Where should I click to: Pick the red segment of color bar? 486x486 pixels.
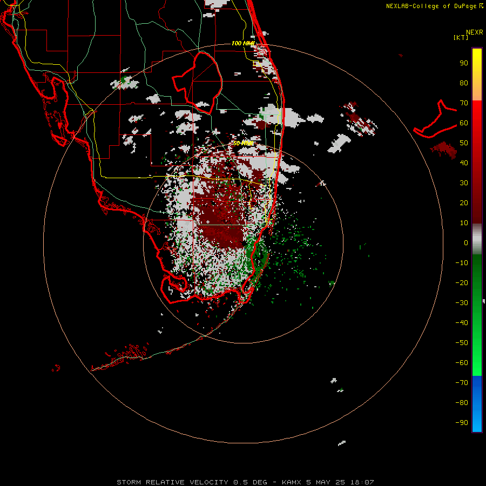pos(477,162)
